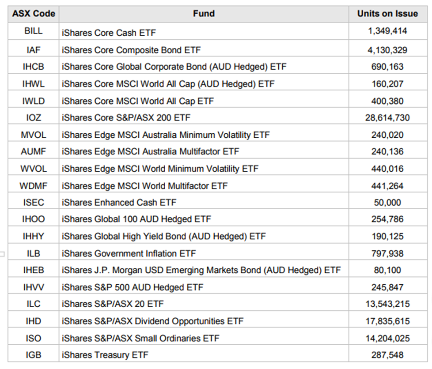This screenshot has width=432, height=369.
Task: Click iShares Treasury ETF name
Action: (105, 355)
